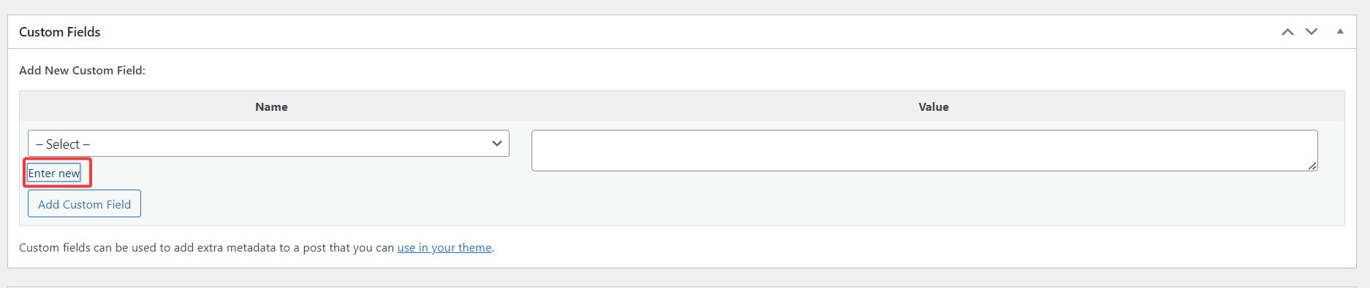Screen dimensions: 1370x288
Task: Click the Value column header
Action: tap(934, 106)
